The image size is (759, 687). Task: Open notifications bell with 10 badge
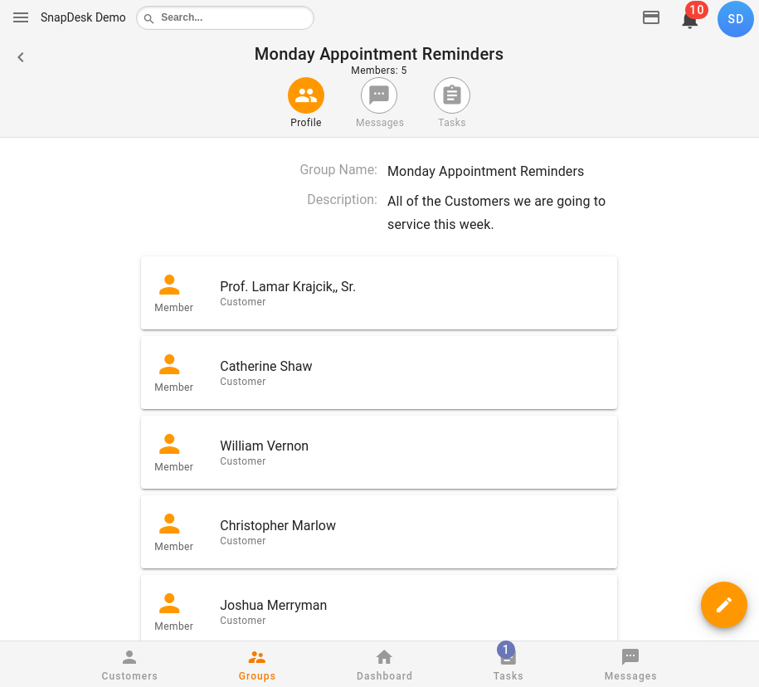pyautogui.click(x=690, y=19)
